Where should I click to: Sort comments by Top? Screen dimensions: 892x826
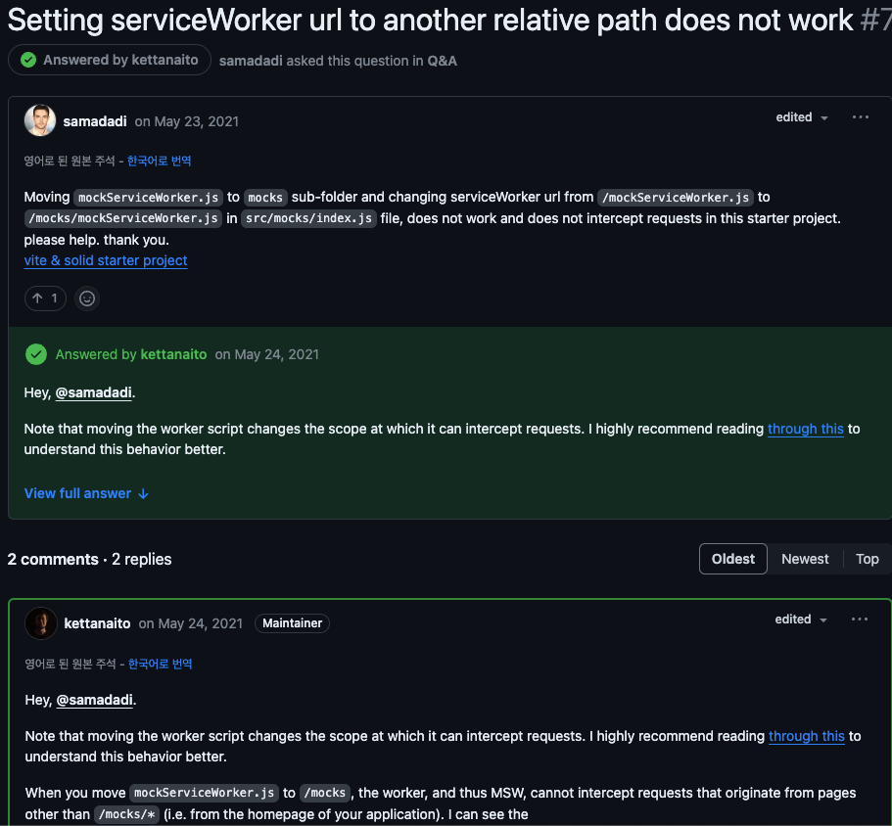pyautogui.click(x=867, y=559)
